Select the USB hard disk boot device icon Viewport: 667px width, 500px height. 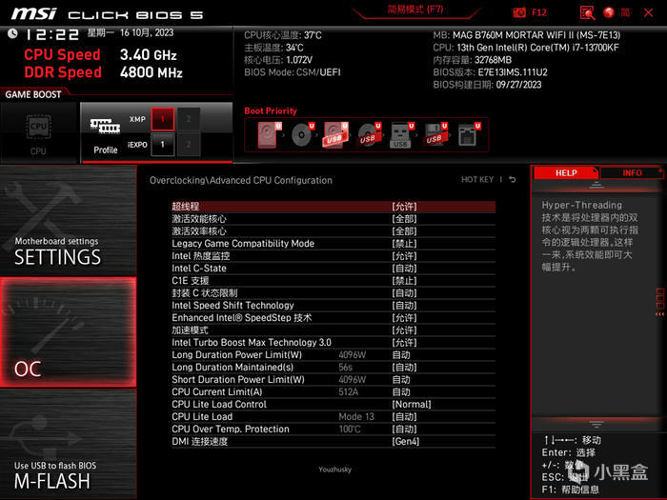point(335,135)
